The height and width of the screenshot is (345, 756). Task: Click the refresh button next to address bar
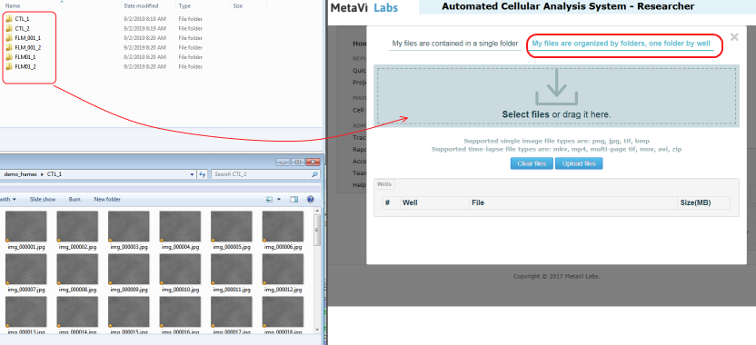click(203, 174)
